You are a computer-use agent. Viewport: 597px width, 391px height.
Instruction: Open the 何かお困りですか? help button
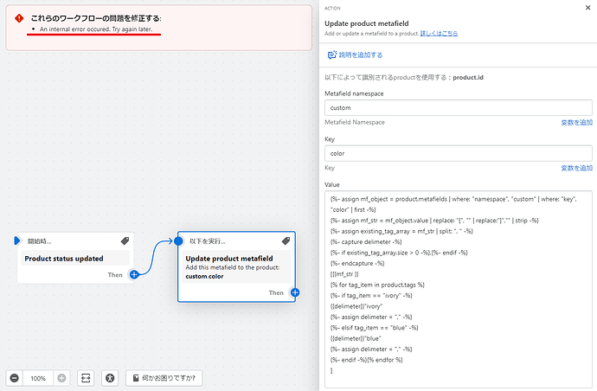click(164, 378)
